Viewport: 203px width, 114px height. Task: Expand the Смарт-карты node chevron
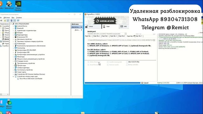click(x=13, y=72)
